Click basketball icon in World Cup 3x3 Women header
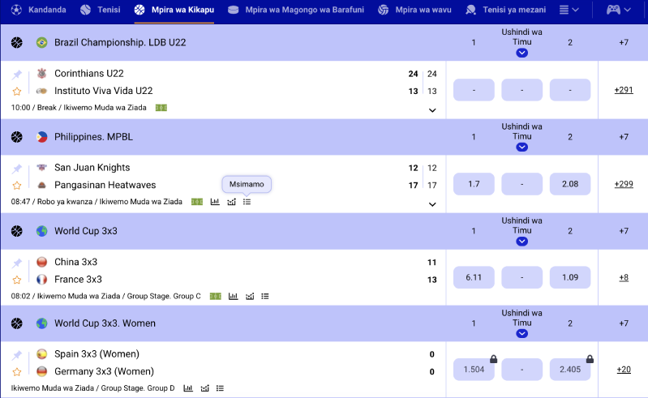The height and width of the screenshot is (398, 648). [x=17, y=323]
